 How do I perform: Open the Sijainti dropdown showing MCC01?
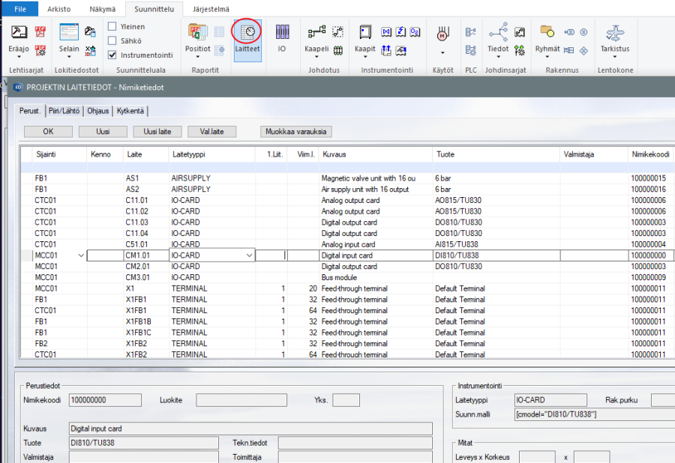tap(80, 255)
